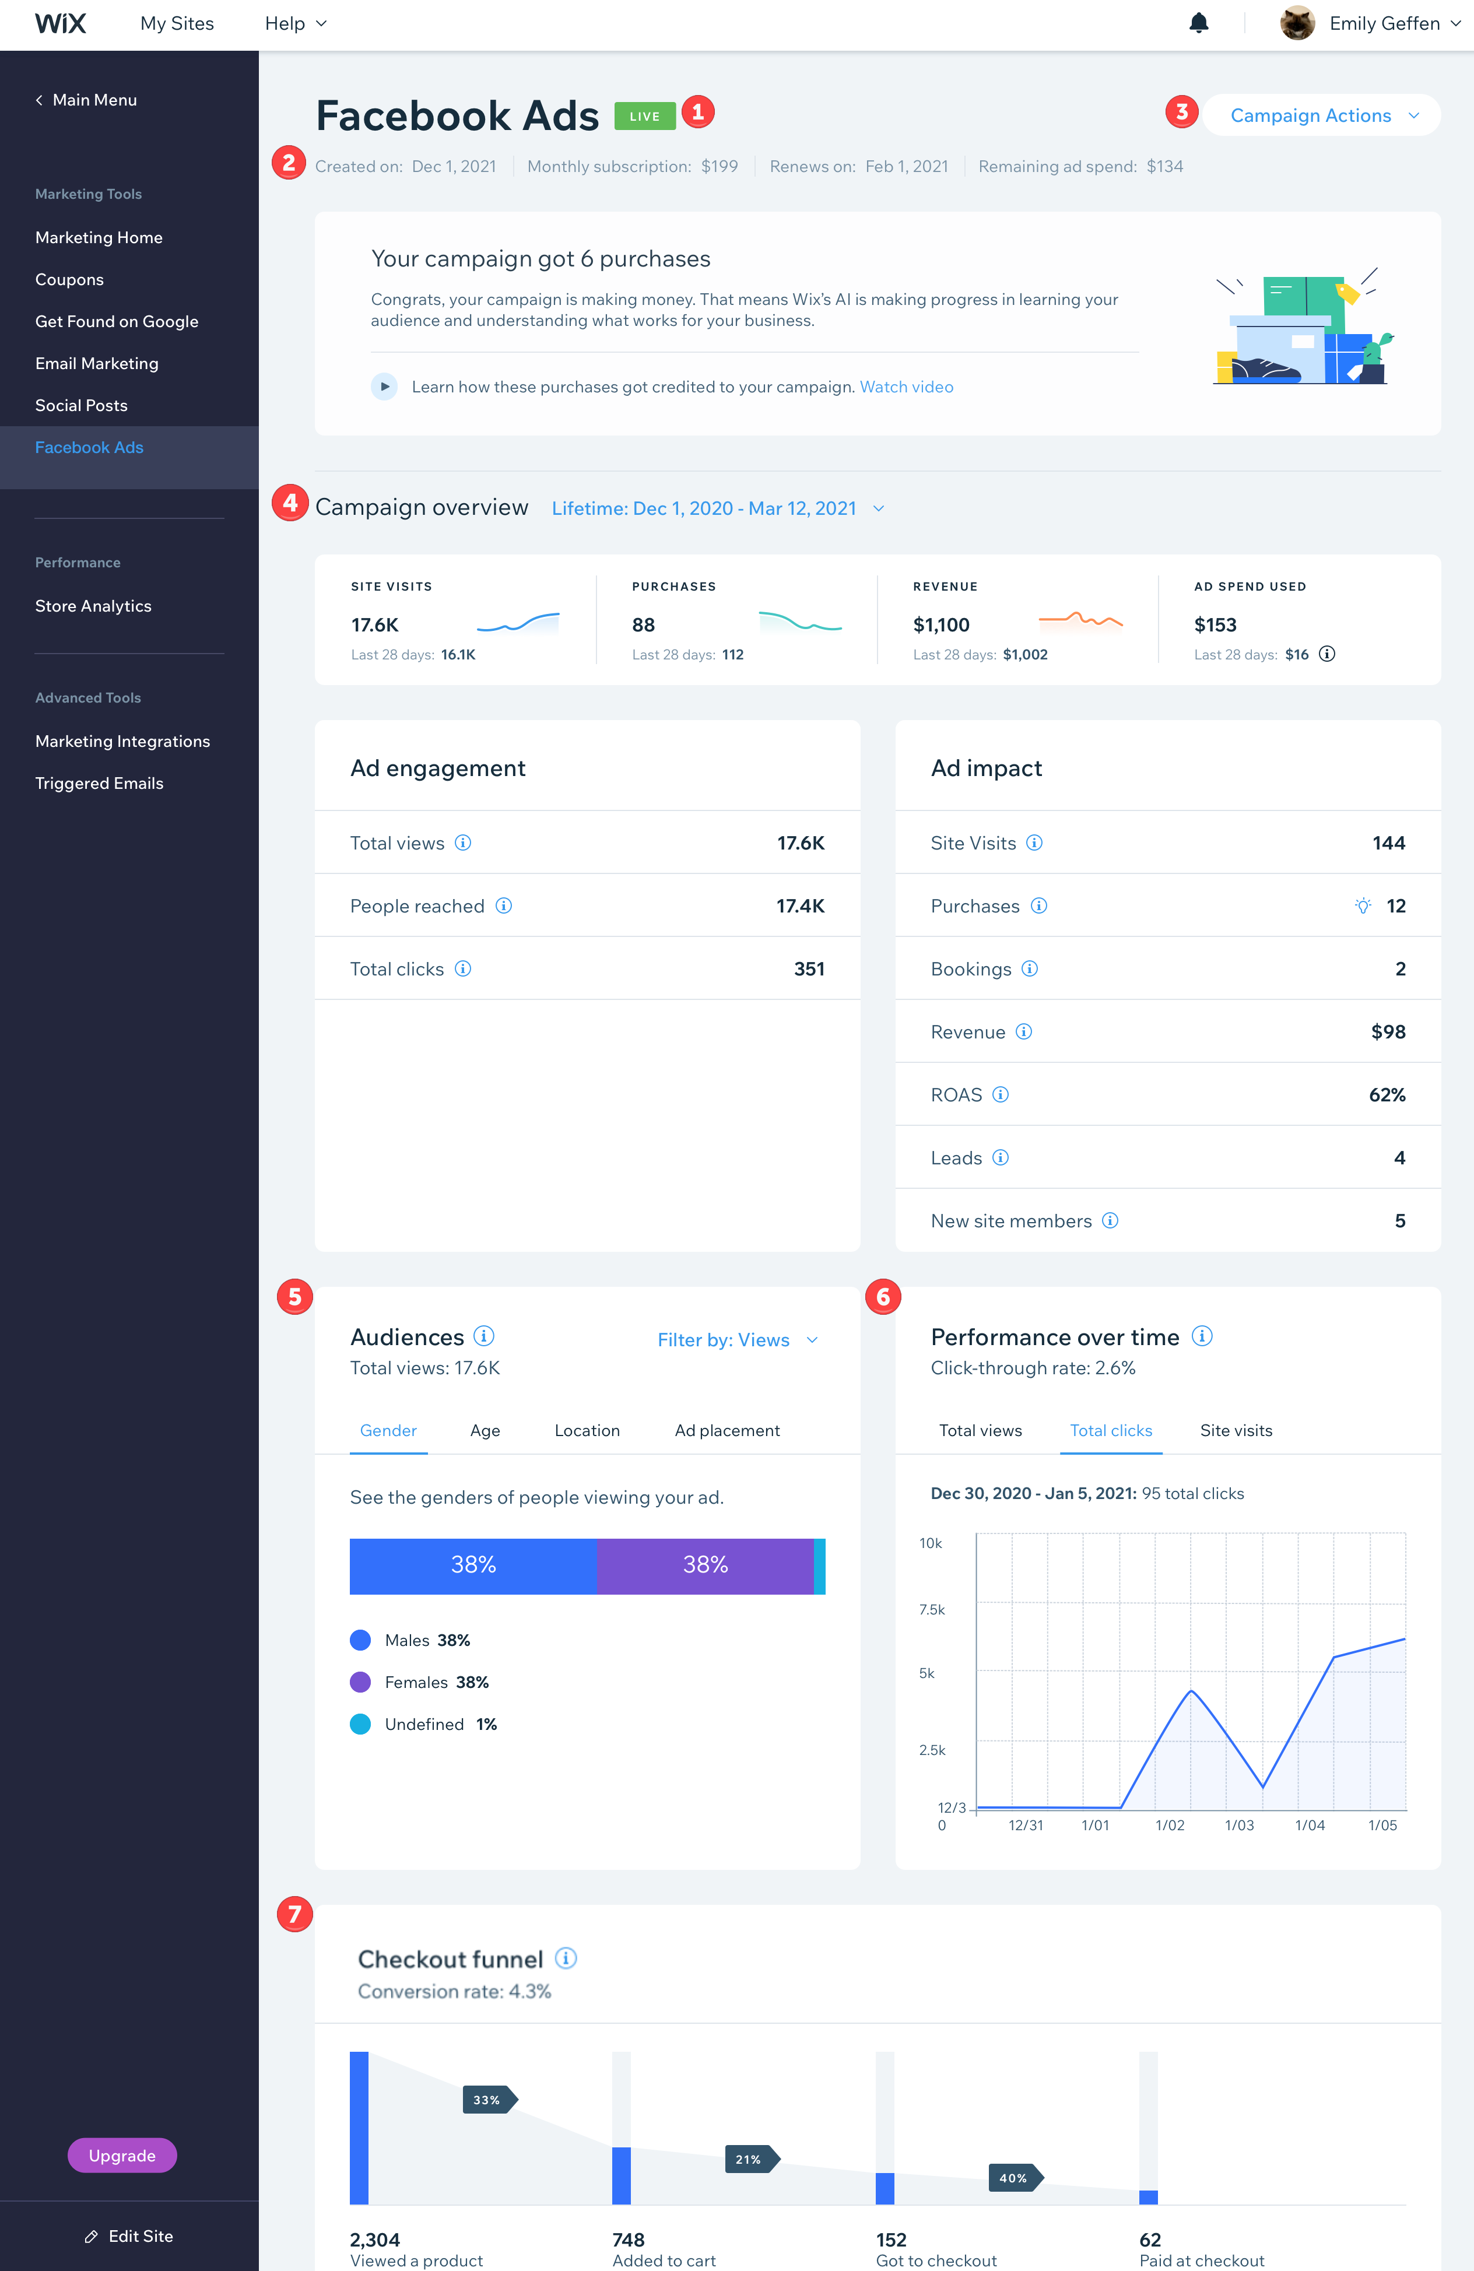Click info icon beside Checkout funnel
The image size is (1474, 2271).
(566, 1958)
